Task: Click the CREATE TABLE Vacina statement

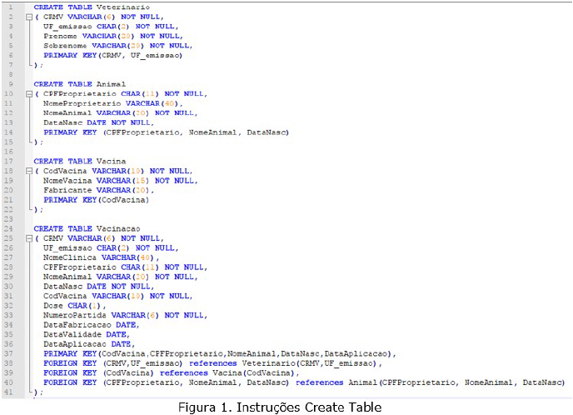Action: 71,161
